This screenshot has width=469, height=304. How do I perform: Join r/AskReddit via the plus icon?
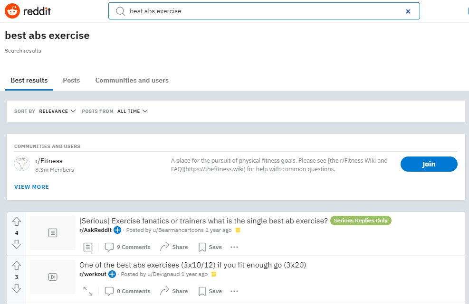tap(117, 230)
